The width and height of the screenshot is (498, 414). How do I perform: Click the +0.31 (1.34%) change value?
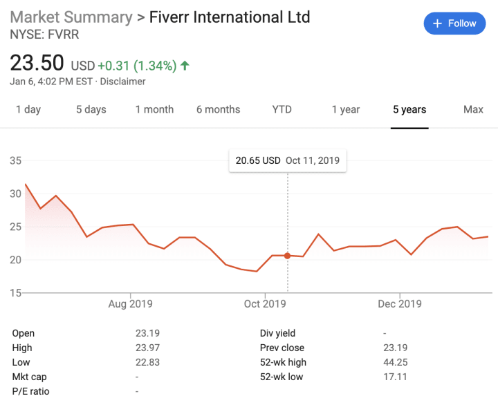tap(137, 66)
